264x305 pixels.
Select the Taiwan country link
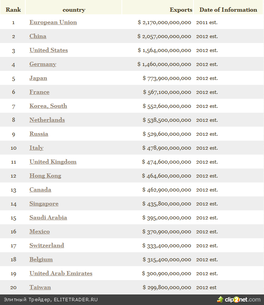pyautogui.click(x=40, y=287)
